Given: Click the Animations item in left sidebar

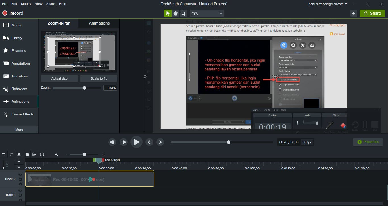Looking at the screenshot, I should point(19,102).
